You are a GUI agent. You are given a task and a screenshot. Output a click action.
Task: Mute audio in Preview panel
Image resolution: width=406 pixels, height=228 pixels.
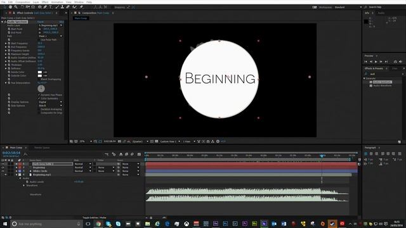400,62
